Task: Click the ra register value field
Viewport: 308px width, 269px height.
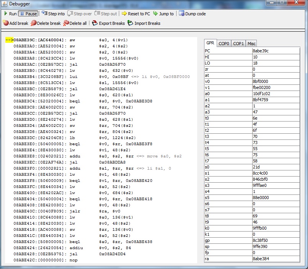Action: click(276, 259)
